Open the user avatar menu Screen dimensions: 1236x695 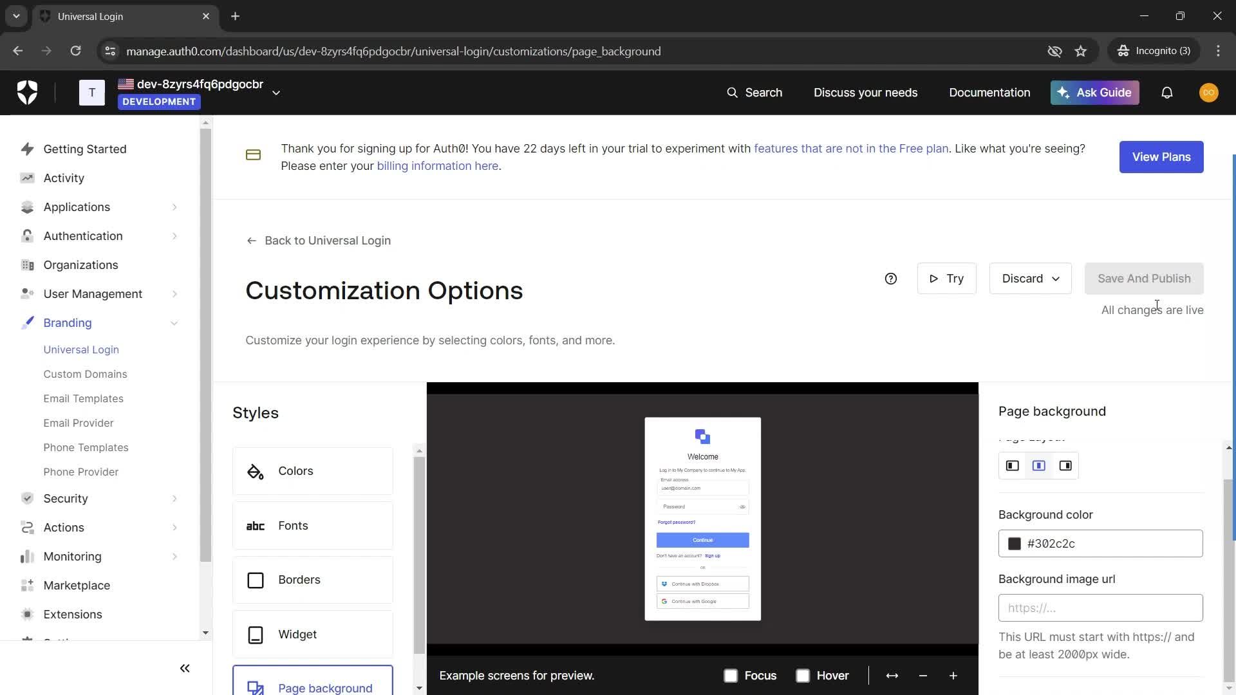1208,93
